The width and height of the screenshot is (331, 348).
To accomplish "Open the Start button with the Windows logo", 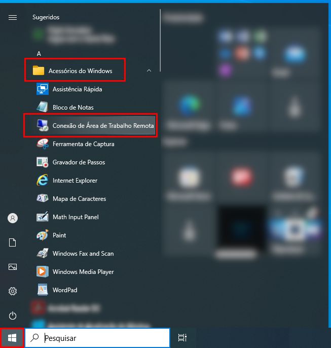I will [12, 338].
